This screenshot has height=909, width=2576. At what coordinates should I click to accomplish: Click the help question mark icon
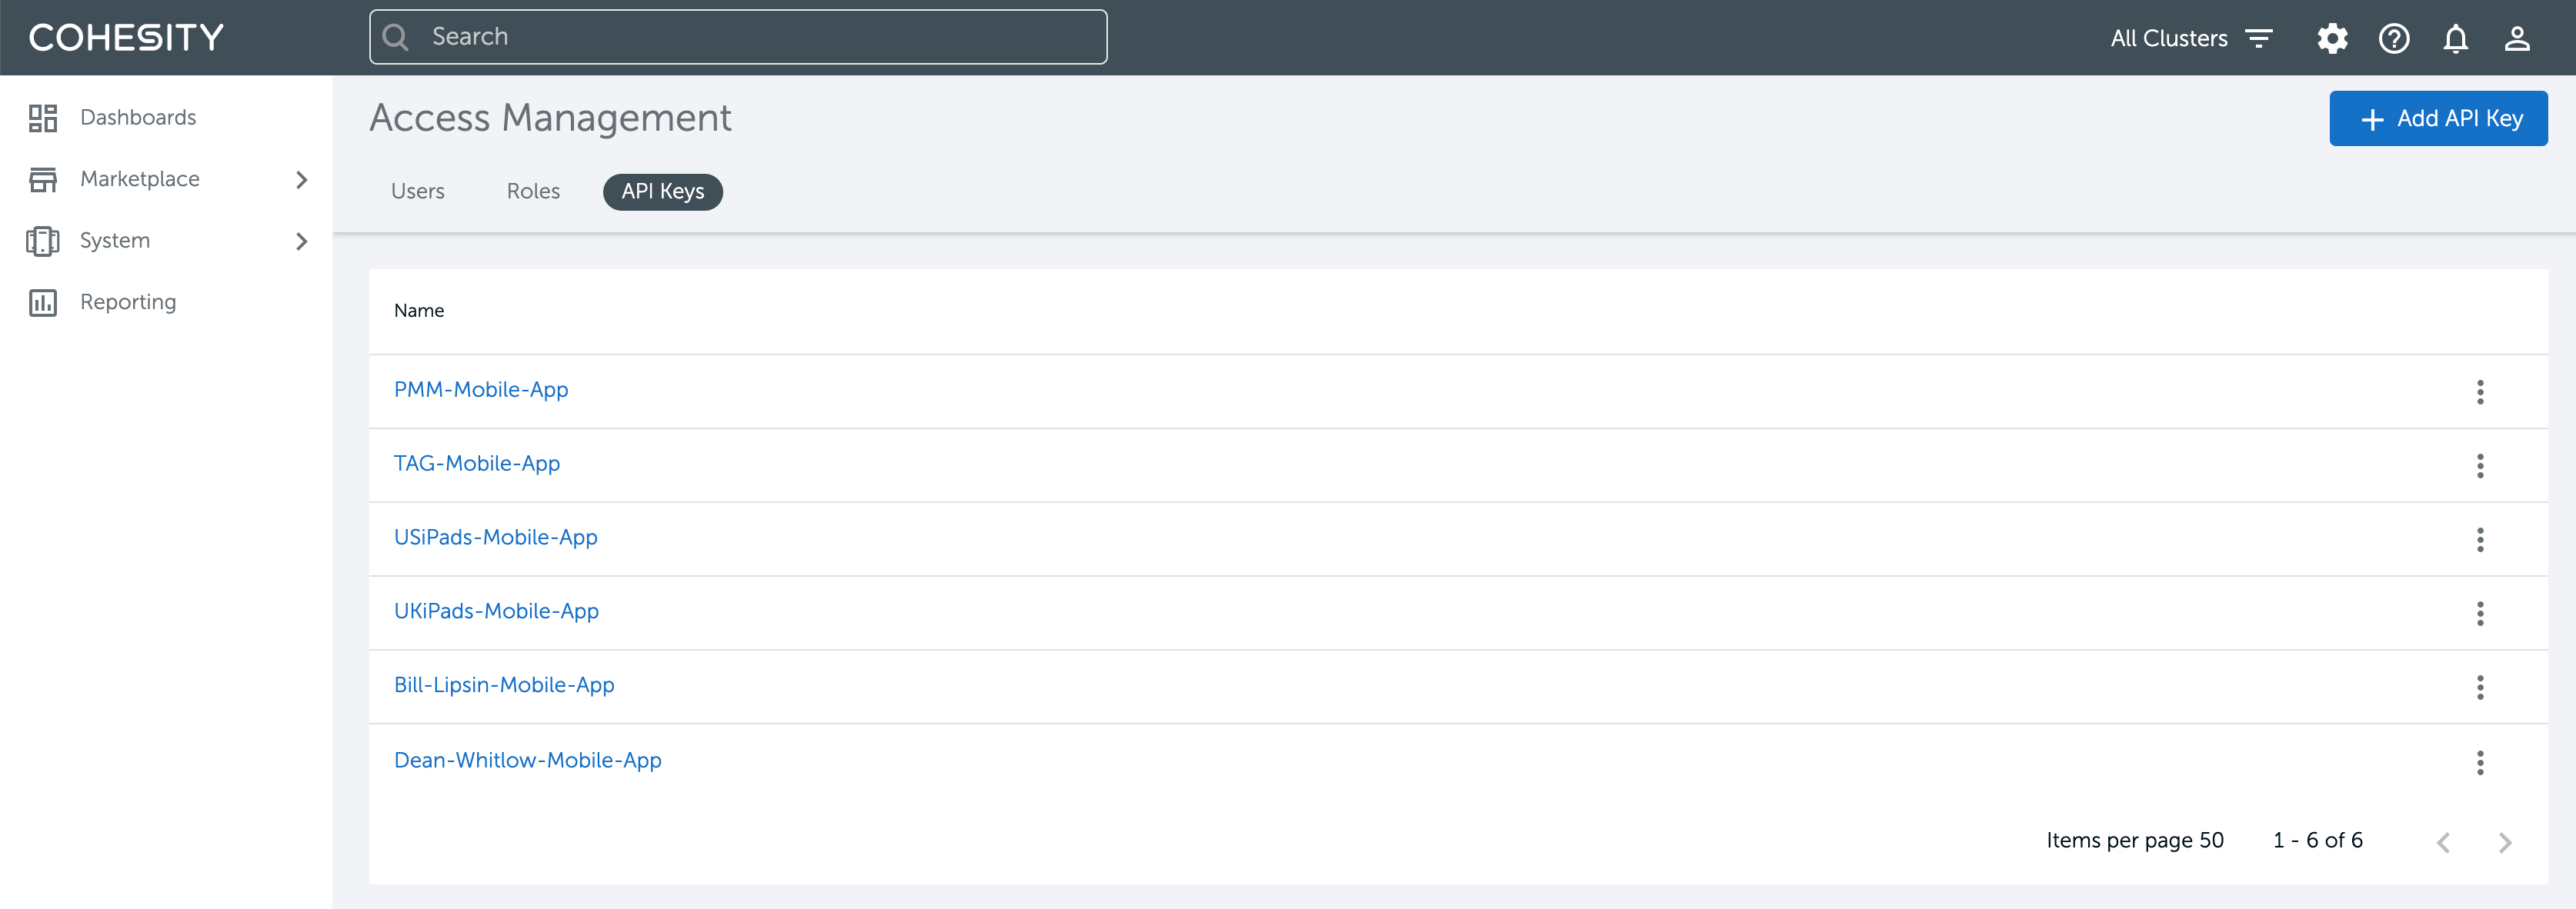2394,39
